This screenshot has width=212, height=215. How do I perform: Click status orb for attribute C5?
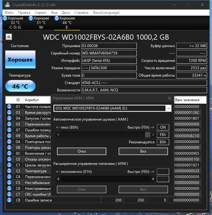(x=9, y=182)
